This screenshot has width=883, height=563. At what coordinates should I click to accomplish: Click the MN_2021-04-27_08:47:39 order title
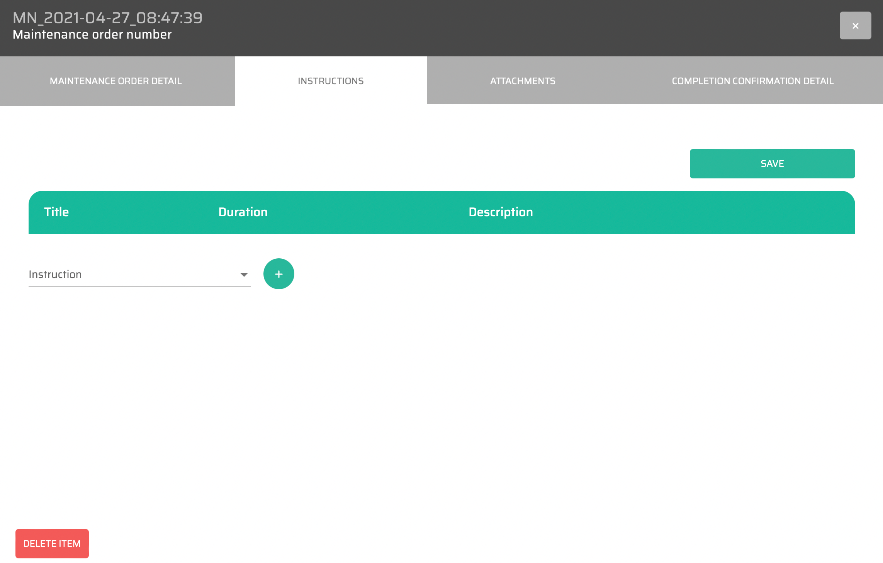pos(107,18)
